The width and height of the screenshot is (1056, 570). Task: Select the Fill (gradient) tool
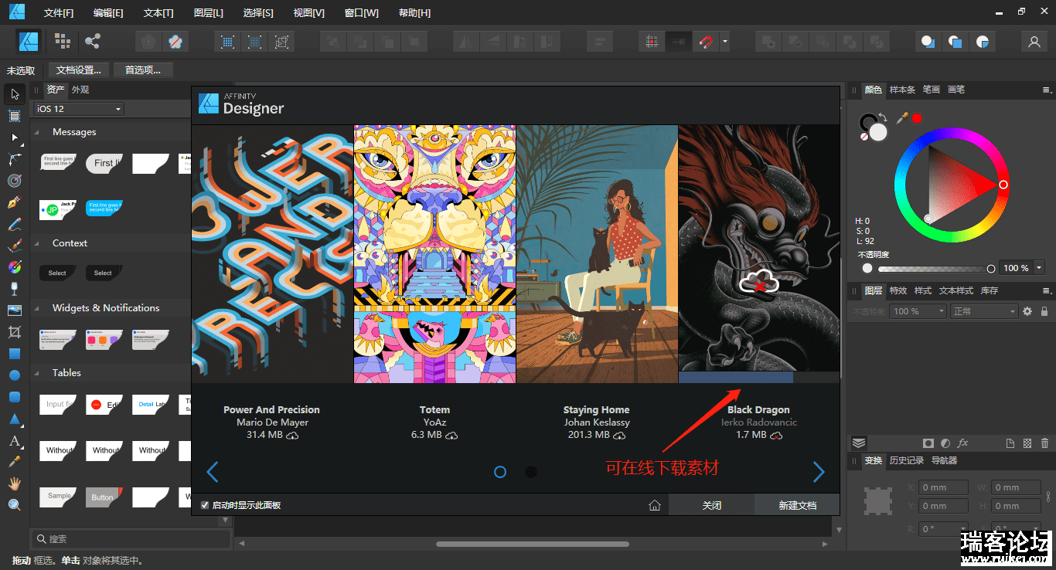point(15,267)
